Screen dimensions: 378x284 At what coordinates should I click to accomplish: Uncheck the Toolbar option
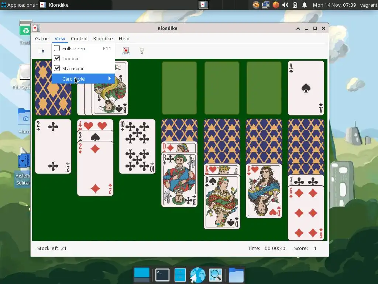[57, 58]
